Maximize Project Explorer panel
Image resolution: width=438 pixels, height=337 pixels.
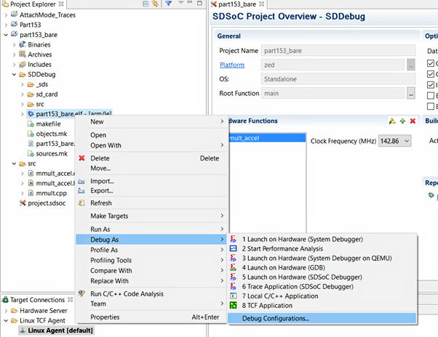click(199, 3)
